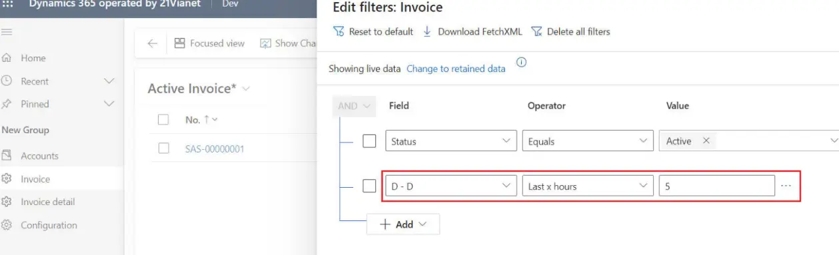Collapse the site map hamburger menu
Image resolution: width=839 pixels, height=255 pixels.
coord(7,32)
